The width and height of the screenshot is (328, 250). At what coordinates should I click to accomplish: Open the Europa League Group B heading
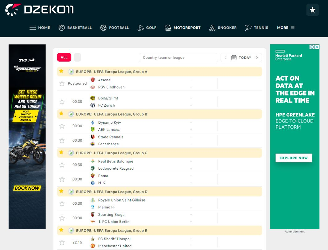112,114
